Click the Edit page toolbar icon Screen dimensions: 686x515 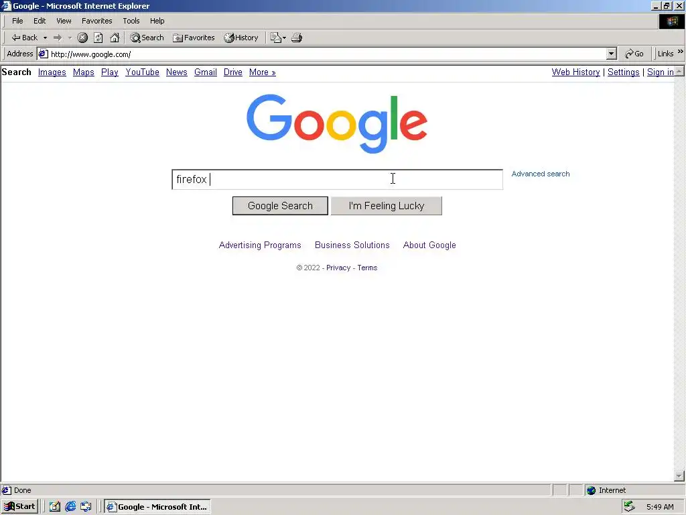click(x=276, y=38)
